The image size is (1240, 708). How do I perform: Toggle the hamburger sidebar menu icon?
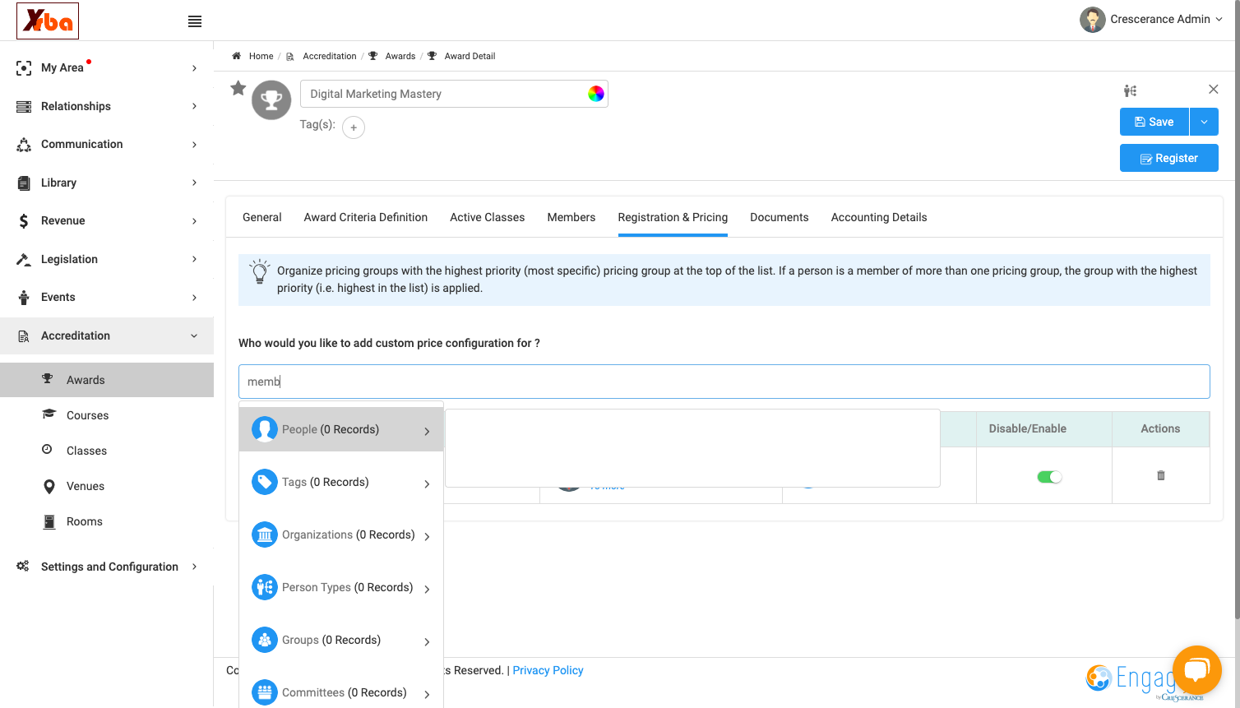(195, 21)
